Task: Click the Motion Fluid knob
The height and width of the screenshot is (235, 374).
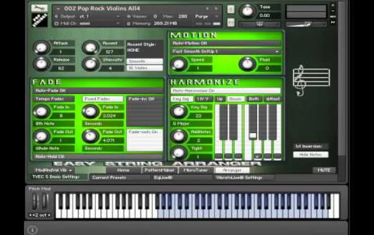Action: [x=247, y=64]
